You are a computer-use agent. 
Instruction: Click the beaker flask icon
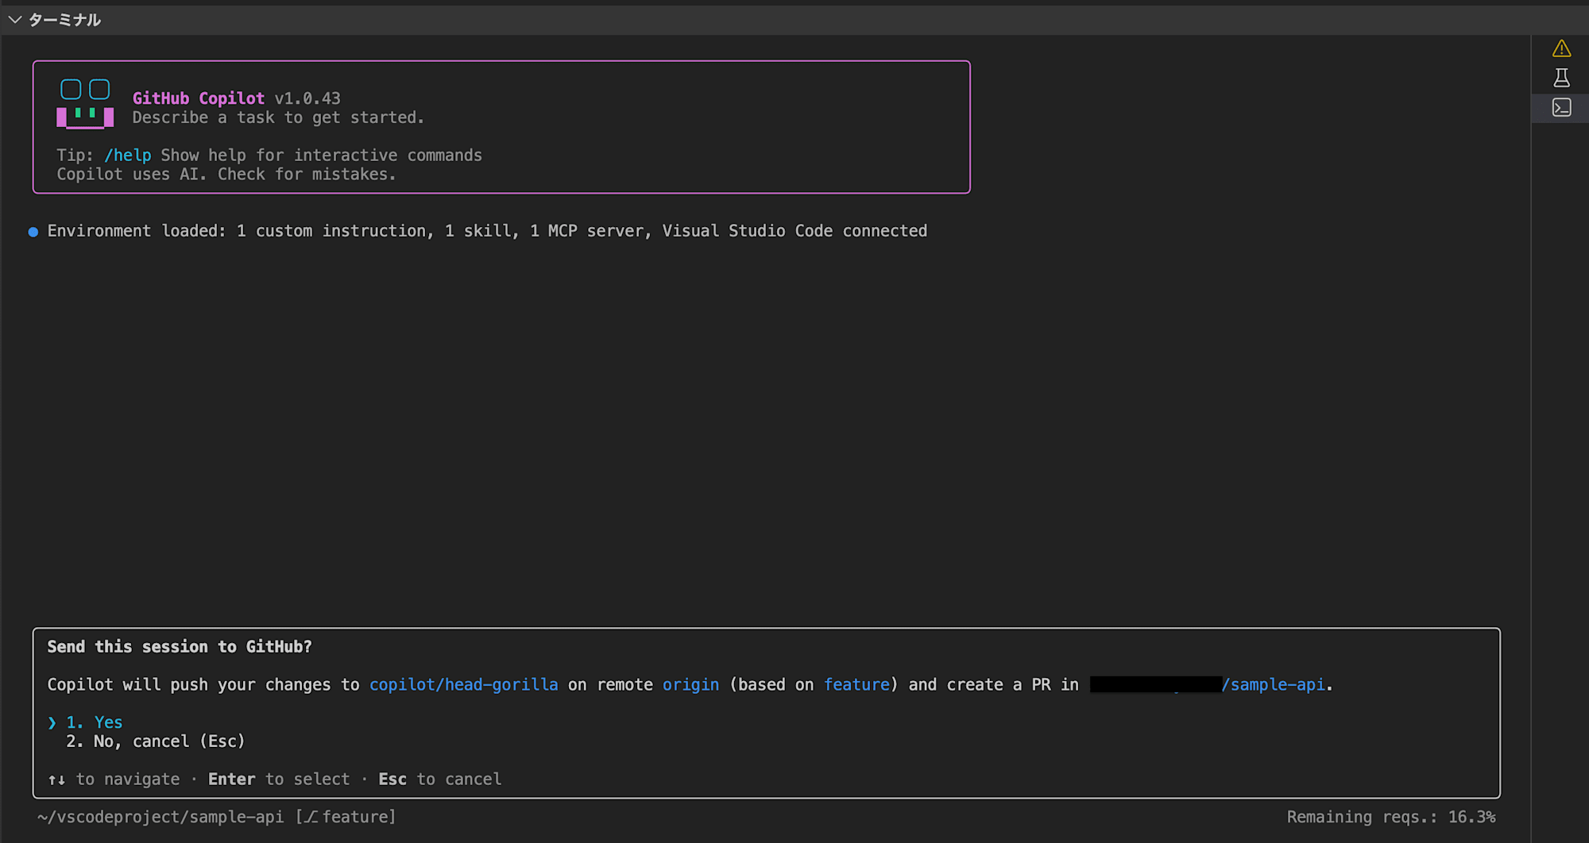[1561, 78]
